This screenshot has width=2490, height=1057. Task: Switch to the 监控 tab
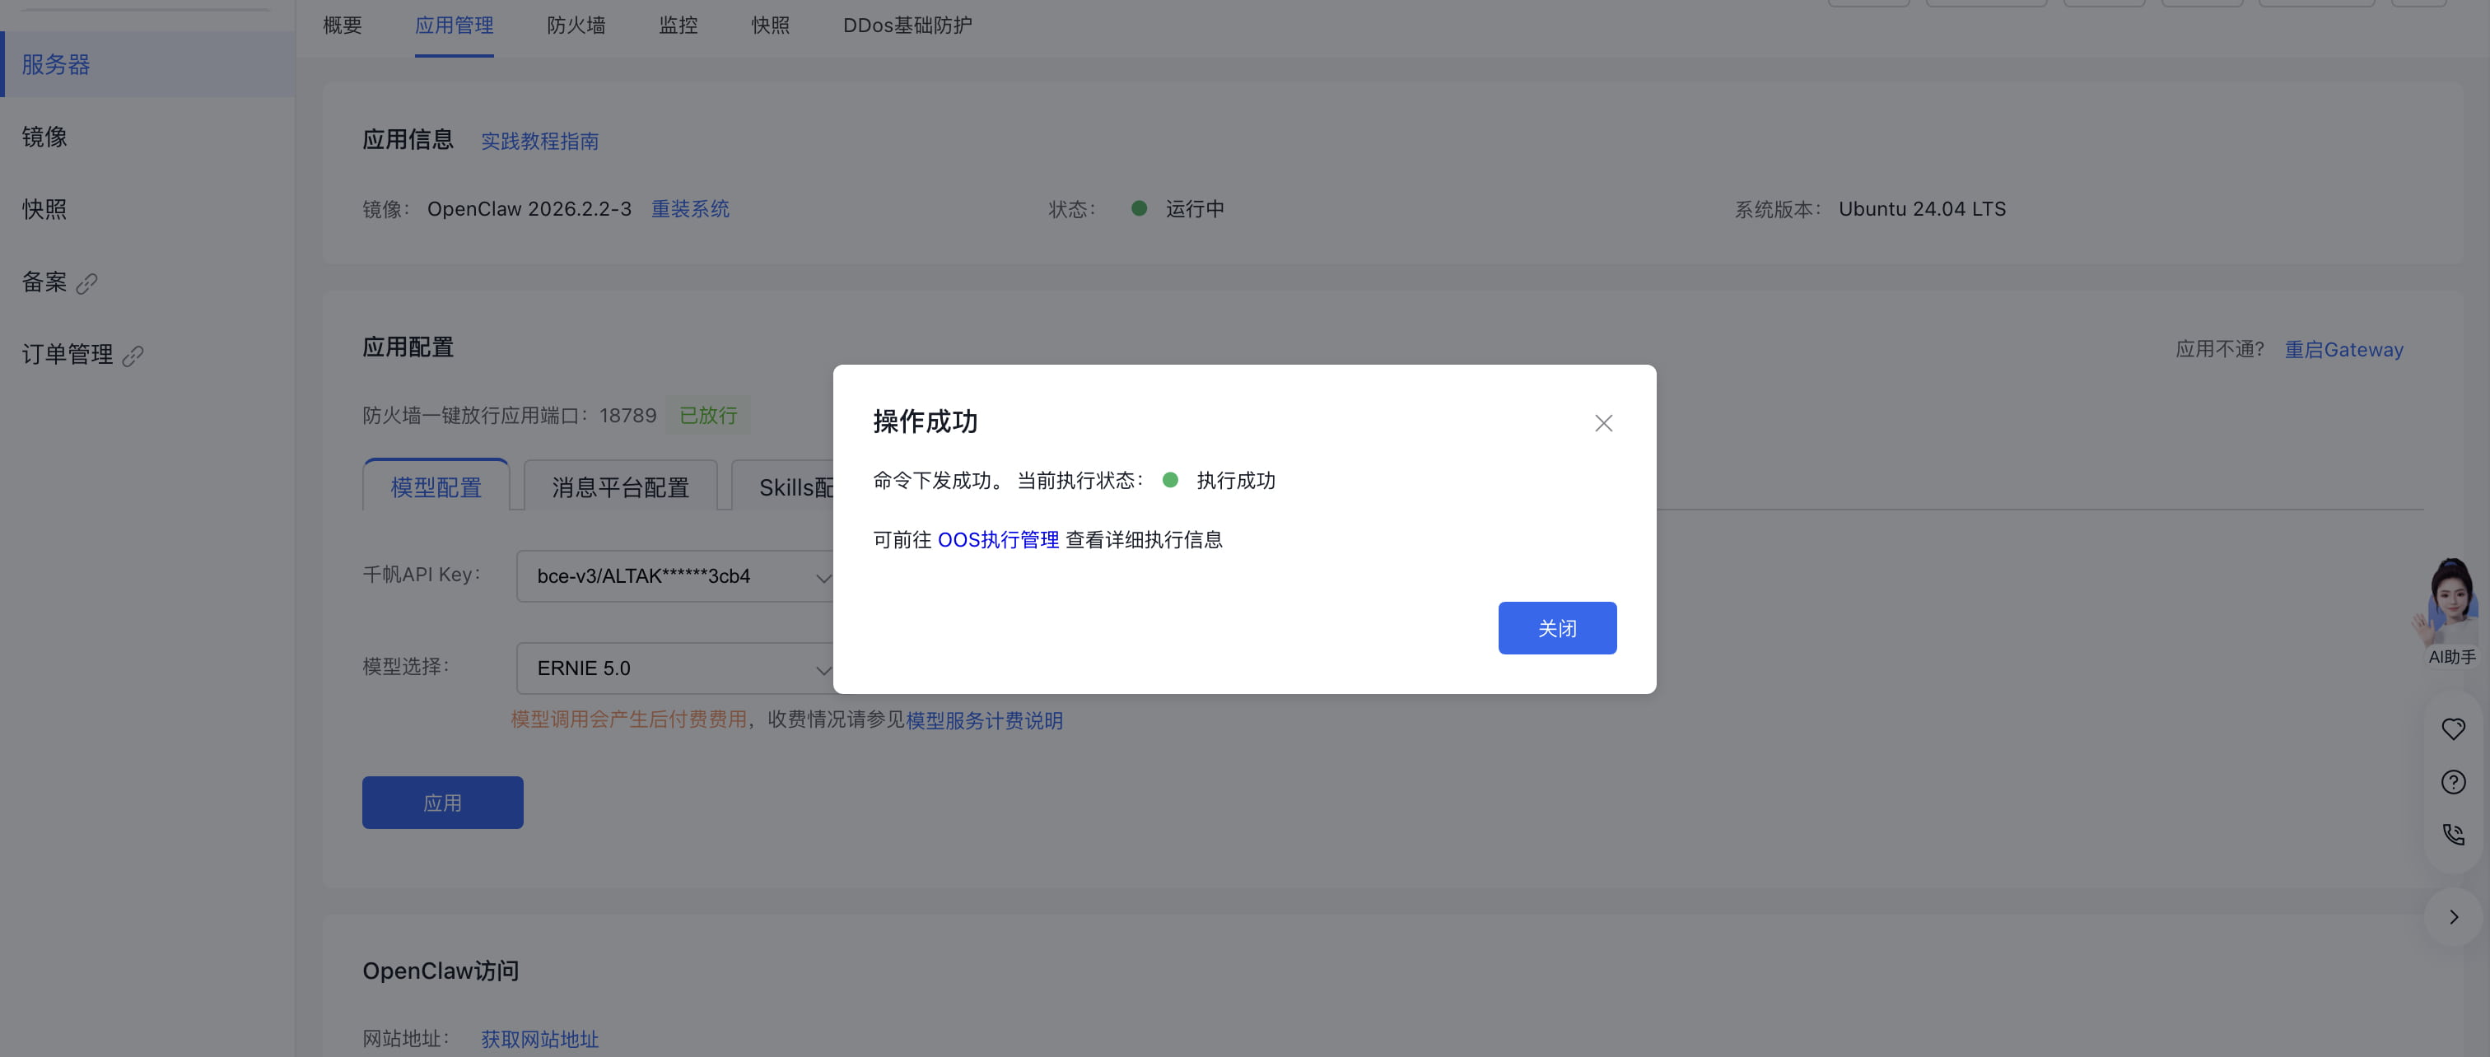pyautogui.click(x=678, y=26)
